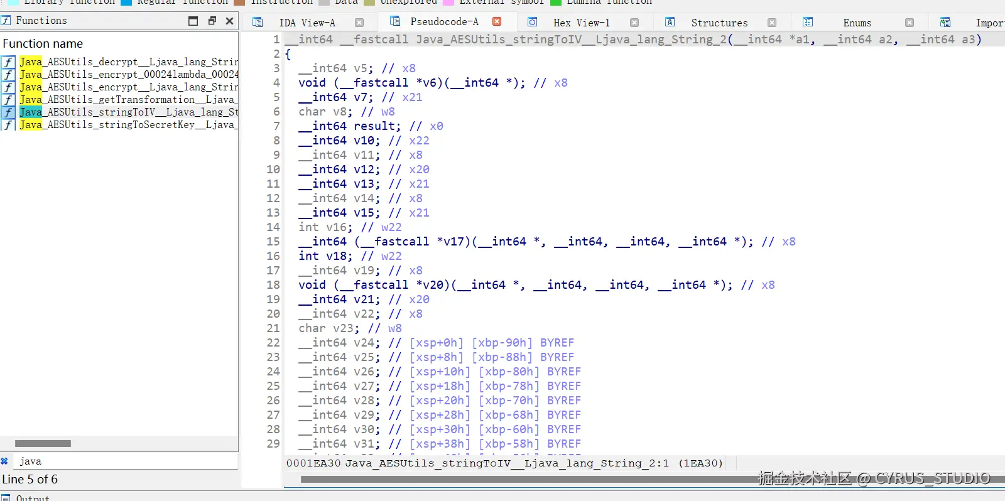Click v24 declaration with BYREF comment
Image resolution: width=1005 pixels, height=501 pixels.
click(x=436, y=343)
